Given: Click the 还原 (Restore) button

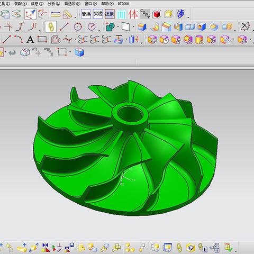Looking at the screenshot, I should point(110,14).
